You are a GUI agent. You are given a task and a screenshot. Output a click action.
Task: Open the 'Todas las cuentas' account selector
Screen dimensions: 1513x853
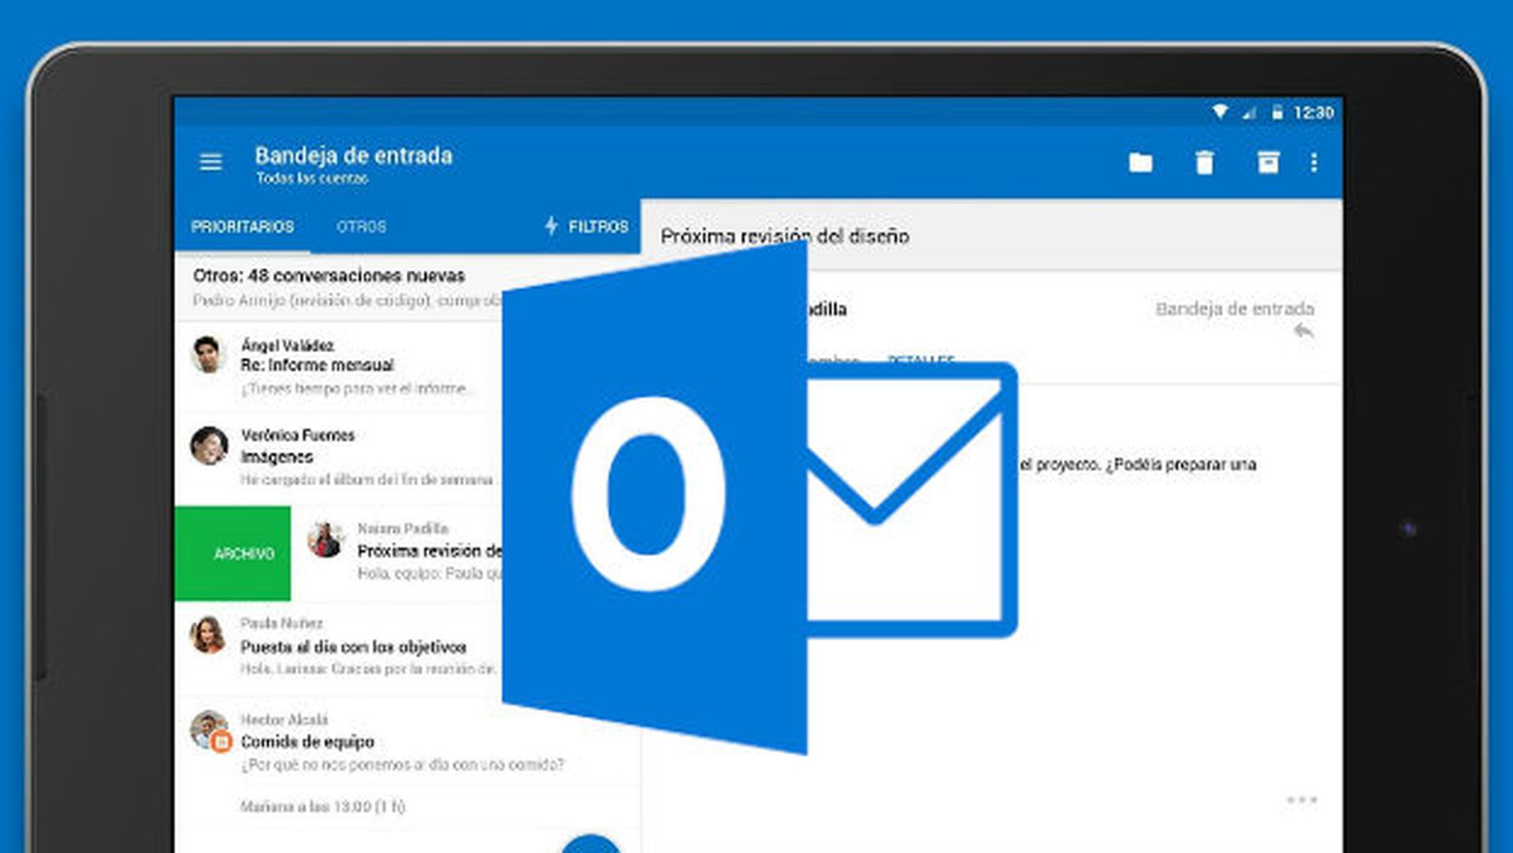(312, 179)
